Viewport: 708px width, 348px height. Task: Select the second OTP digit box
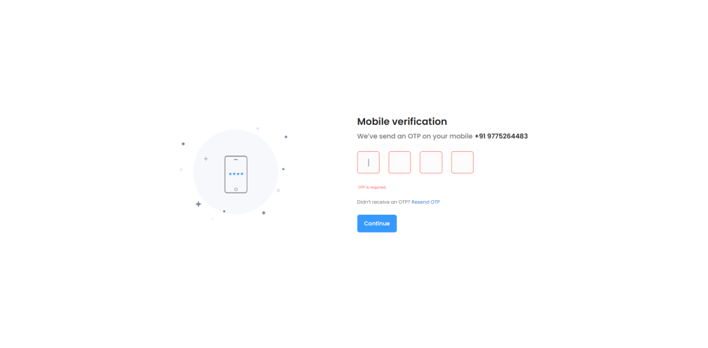[x=400, y=163]
